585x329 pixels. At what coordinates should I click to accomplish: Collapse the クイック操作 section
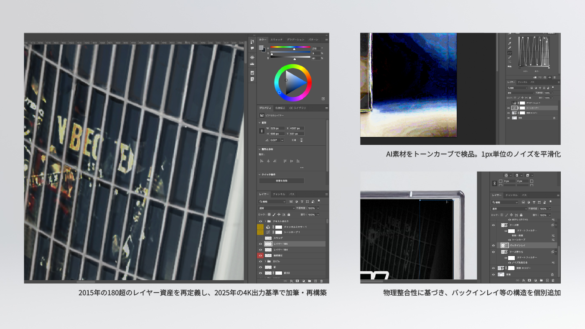[x=259, y=175]
